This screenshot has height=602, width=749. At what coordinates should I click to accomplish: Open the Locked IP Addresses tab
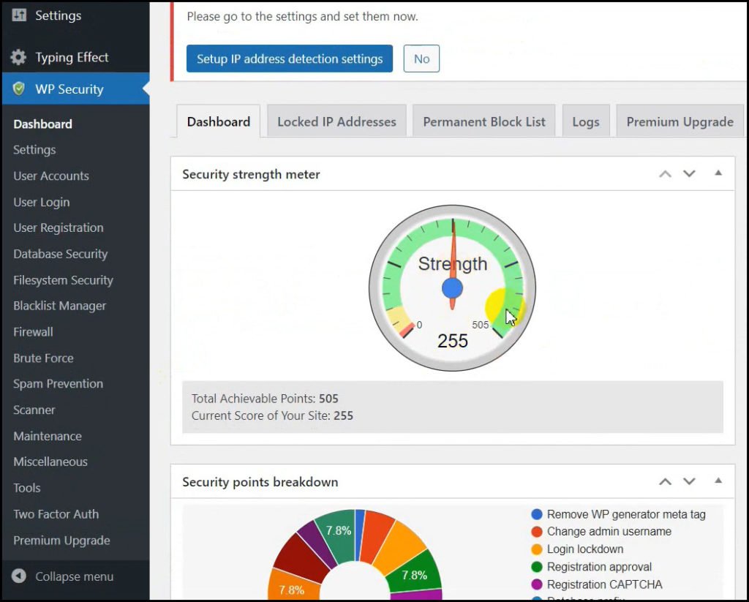click(x=336, y=122)
